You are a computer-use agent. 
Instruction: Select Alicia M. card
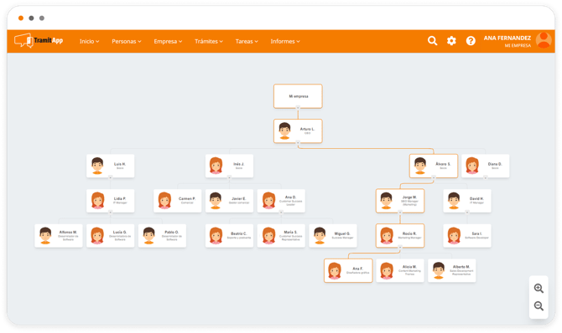pyautogui.click(x=400, y=271)
